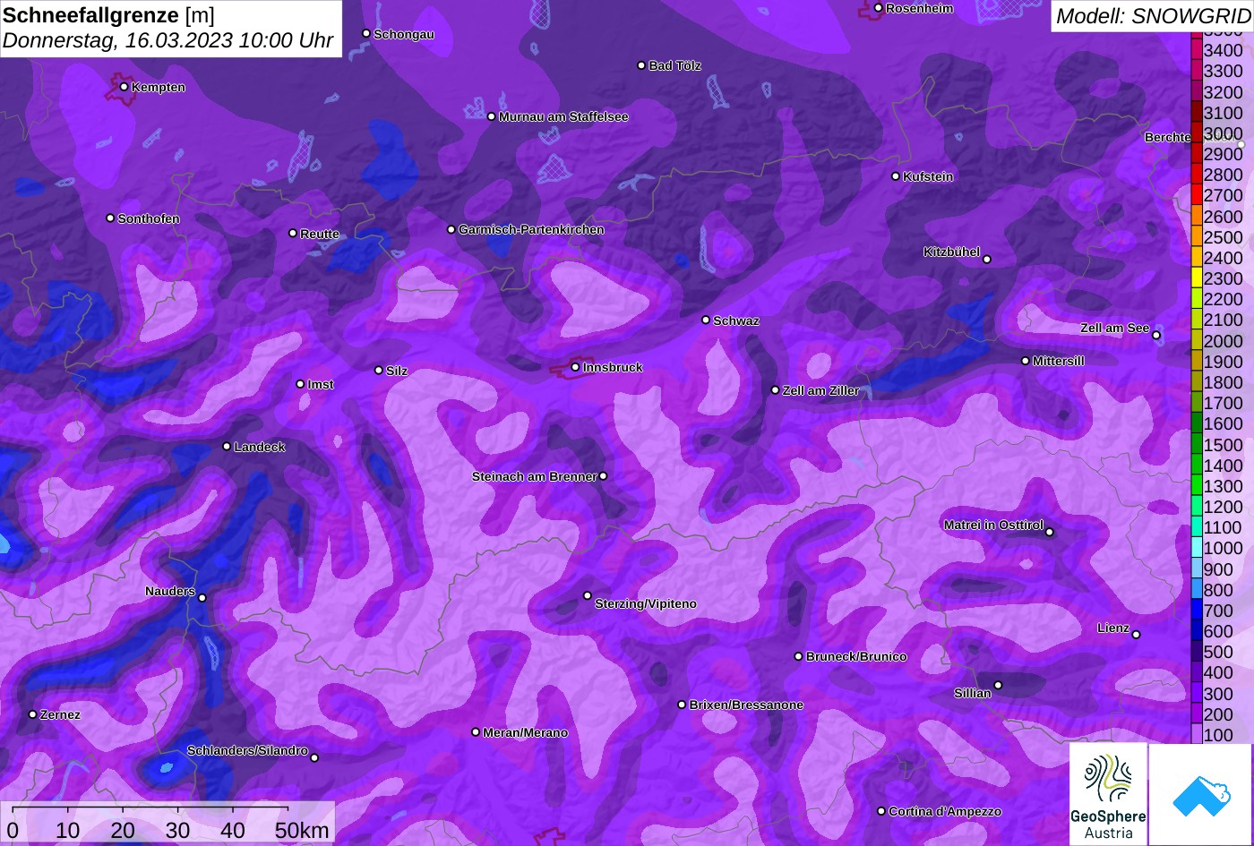Click the 100 m light purple legend swatch
Screen dimensions: 1254x846
[x=1196, y=734]
